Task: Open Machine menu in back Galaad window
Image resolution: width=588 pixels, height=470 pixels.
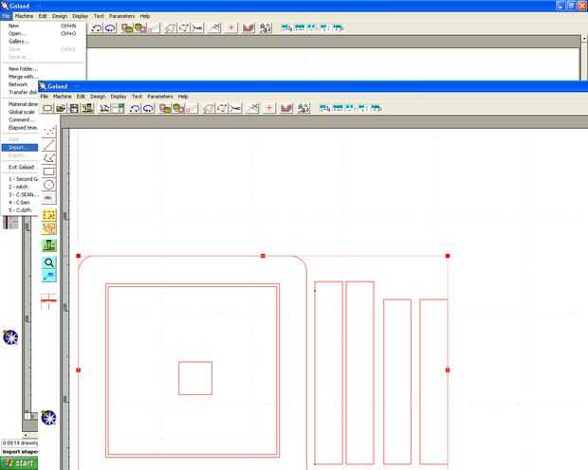Action: pyautogui.click(x=24, y=16)
